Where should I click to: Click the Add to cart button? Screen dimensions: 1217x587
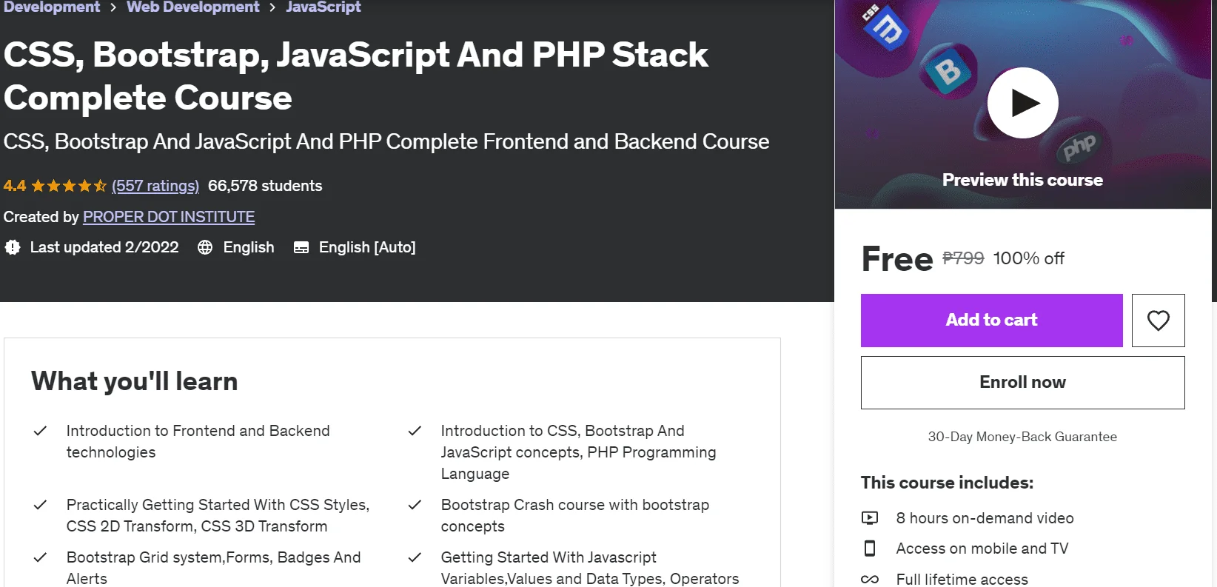[x=991, y=321]
